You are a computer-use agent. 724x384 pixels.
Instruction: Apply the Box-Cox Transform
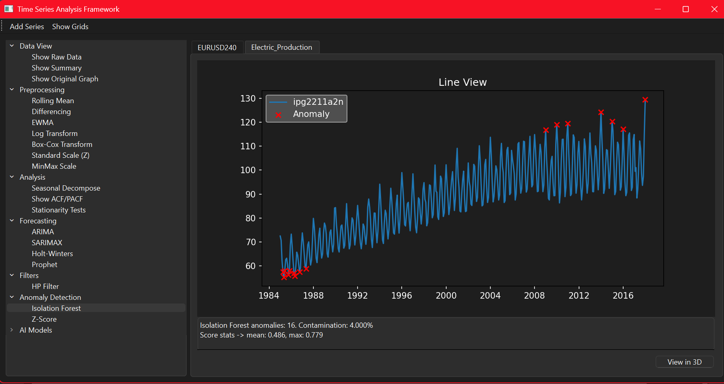[x=62, y=144]
